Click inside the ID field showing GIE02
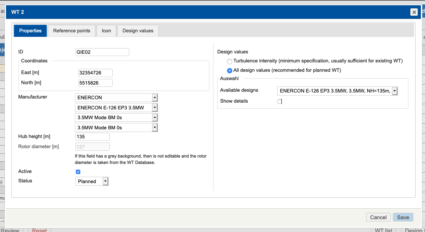425x232 pixels. point(102,52)
